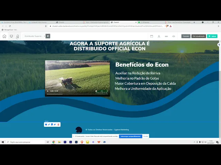Switch to the Escritório Virtual Builderall tab
The width and height of the screenshot is (221, 165).
tap(14, 22)
